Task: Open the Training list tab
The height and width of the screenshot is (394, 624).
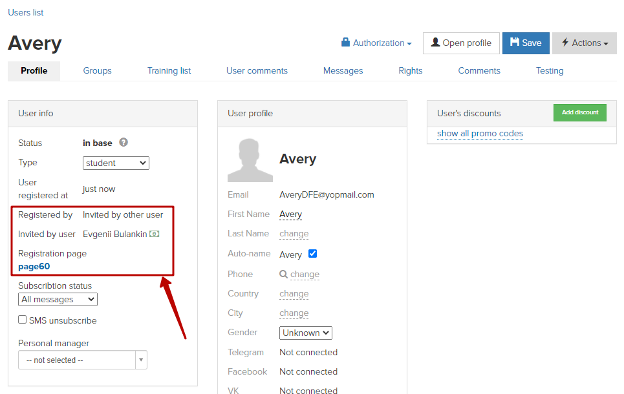Action: [169, 71]
